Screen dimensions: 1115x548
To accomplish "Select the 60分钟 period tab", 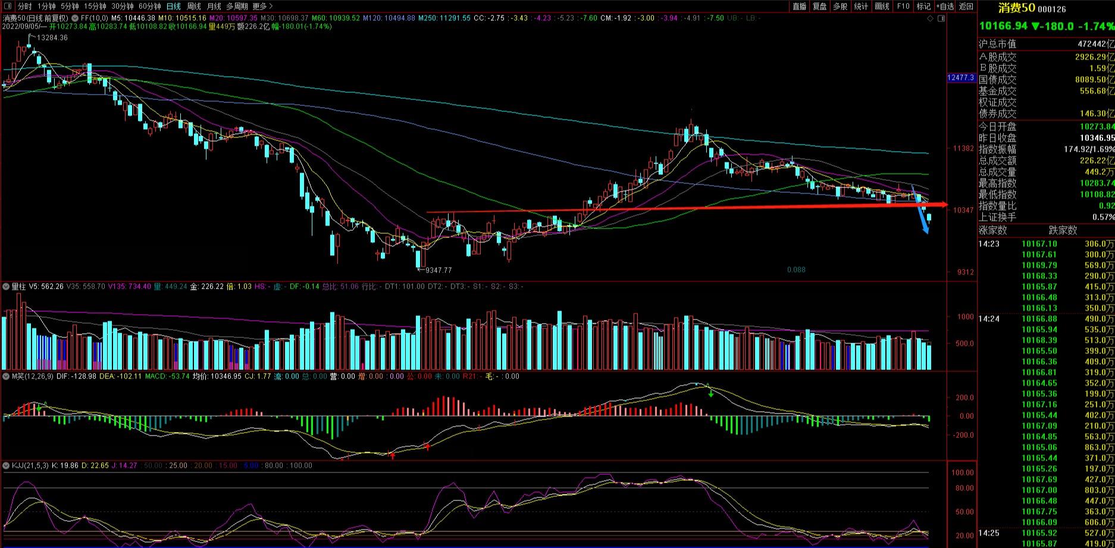I will pyautogui.click(x=149, y=7).
